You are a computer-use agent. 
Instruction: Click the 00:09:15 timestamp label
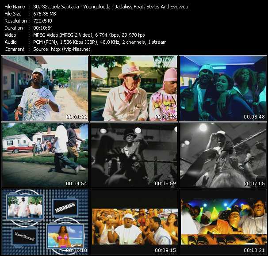click(x=165, y=250)
